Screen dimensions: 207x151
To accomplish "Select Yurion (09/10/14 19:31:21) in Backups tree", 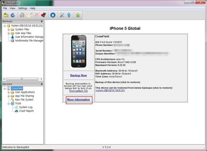I will (27, 25).
